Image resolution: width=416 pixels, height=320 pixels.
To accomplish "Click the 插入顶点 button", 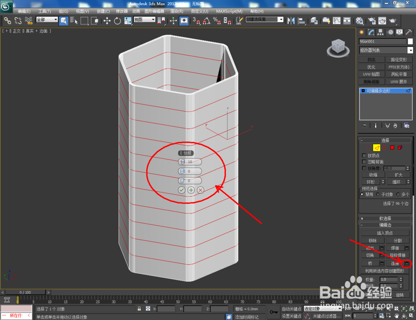I will click(385, 233).
